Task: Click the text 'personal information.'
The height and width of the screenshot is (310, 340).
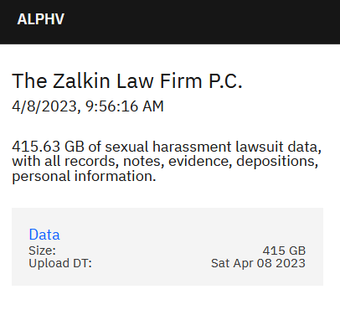Action: point(84,176)
